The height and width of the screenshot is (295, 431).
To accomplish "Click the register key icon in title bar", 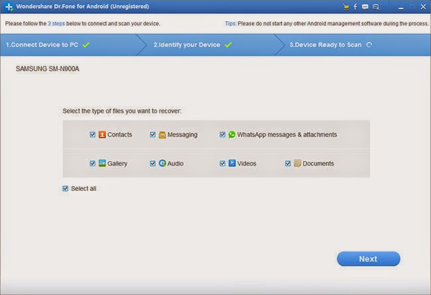I will coord(376,7).
